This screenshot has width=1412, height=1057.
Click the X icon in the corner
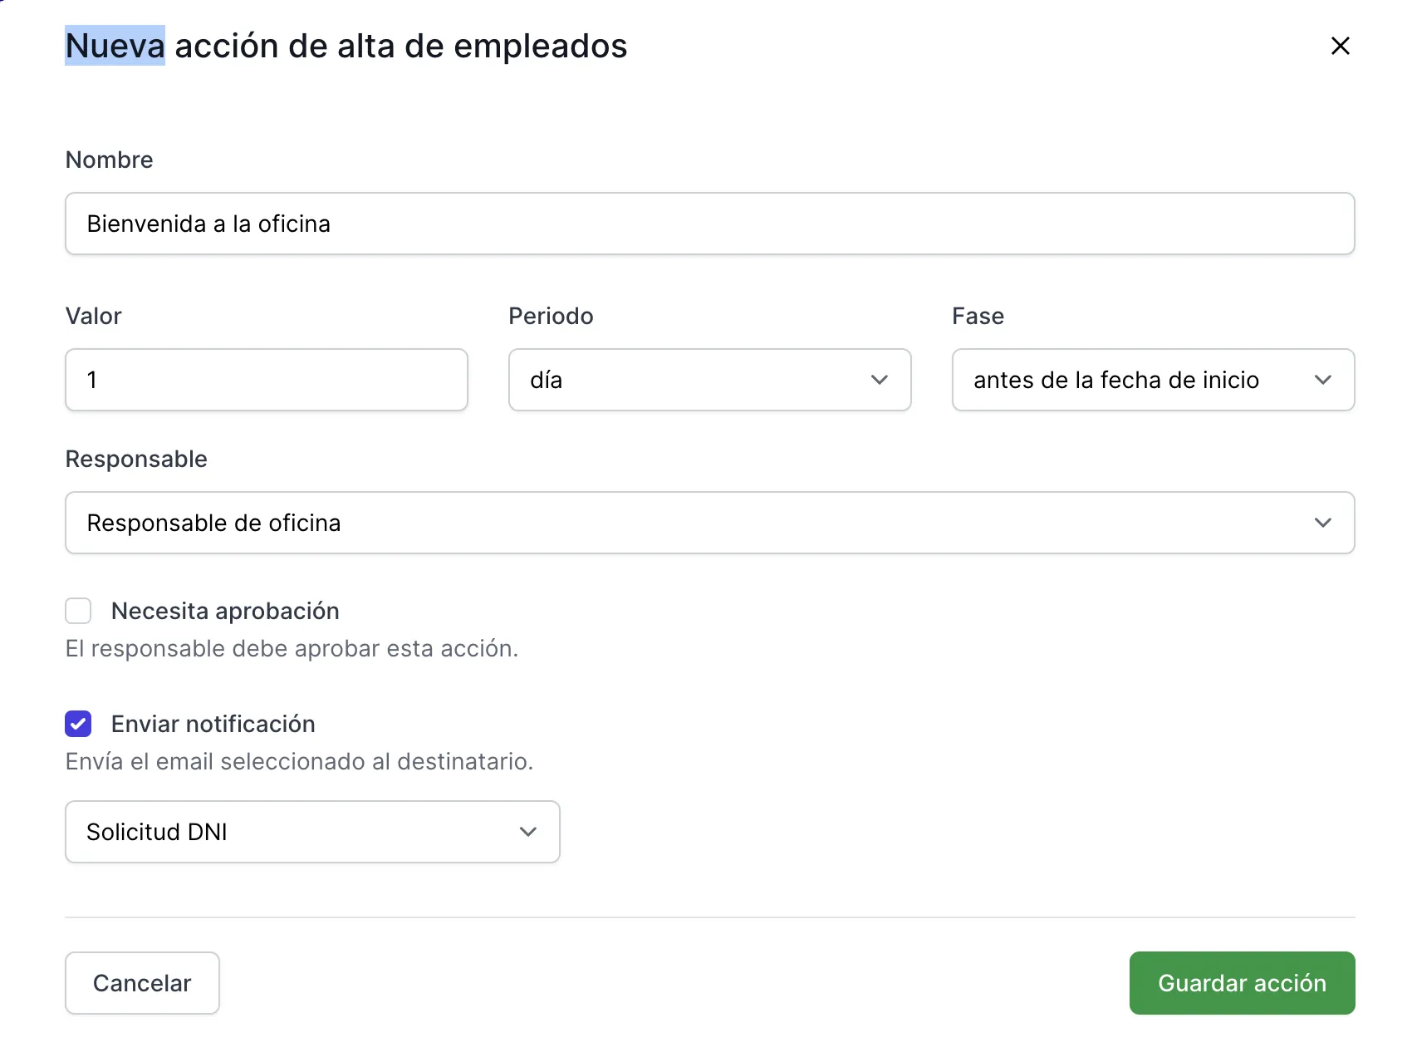(1341, 47)
